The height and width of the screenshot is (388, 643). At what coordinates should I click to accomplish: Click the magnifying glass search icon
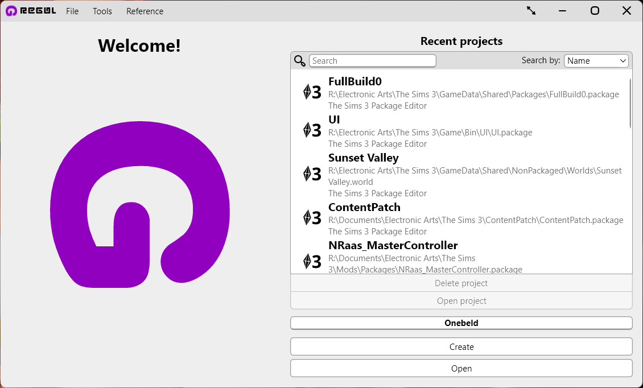(300, 61)
